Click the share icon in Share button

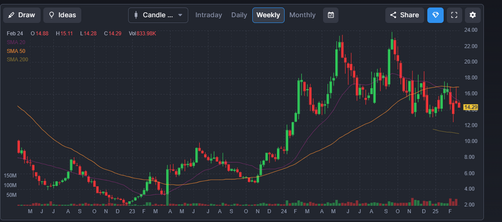394,15
